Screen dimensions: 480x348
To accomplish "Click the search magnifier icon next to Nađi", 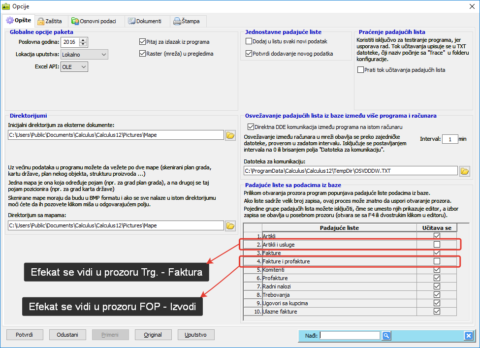I will pyautogui.click(x=386, y=335).
